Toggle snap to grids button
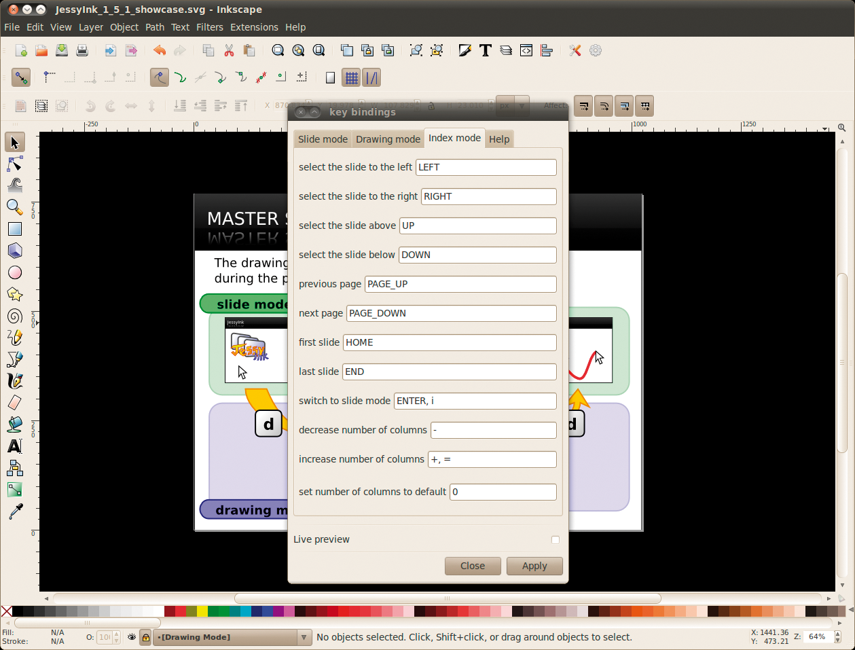Image resolution: width=855 pixels, height=650 pixels. pos(351,77)
